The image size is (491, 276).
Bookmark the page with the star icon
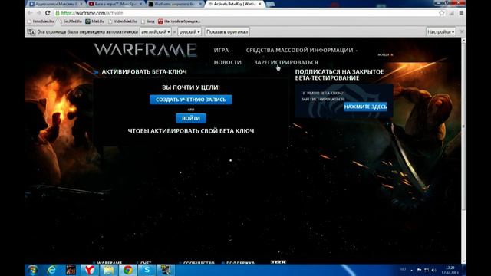[442, 13]
